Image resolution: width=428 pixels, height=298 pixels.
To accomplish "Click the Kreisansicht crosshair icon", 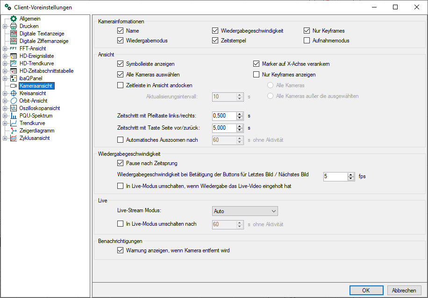I will [x=13, y=93].
